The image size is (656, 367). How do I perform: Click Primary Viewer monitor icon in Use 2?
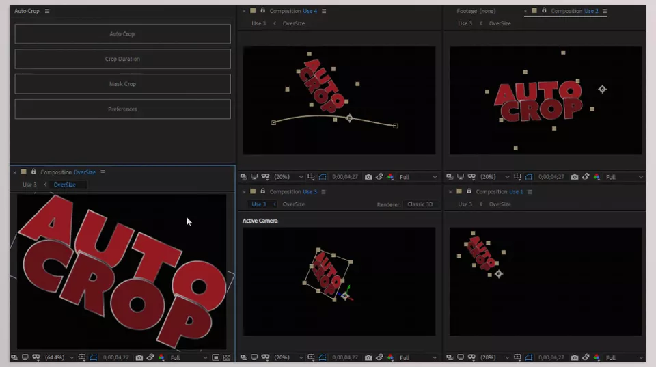(x=461, y=177)
